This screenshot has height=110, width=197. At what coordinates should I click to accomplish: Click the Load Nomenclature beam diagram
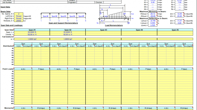pyautogui.click(x=115, y=14)
